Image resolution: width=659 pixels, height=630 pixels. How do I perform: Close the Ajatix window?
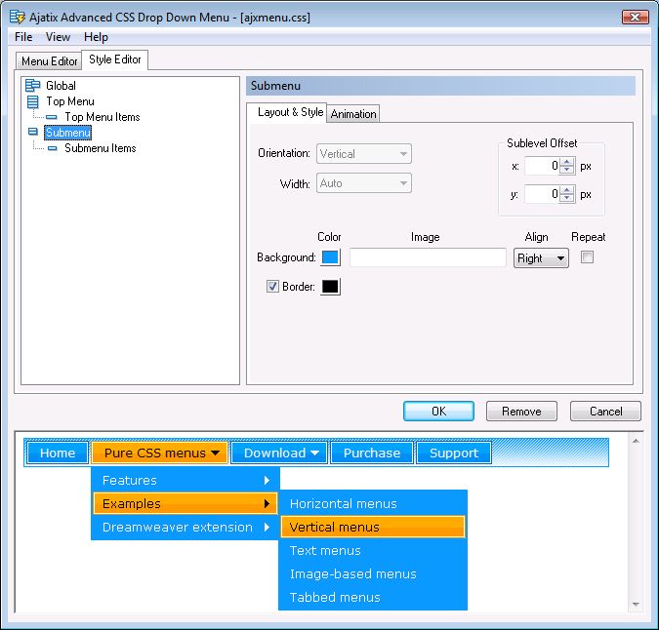635,18
